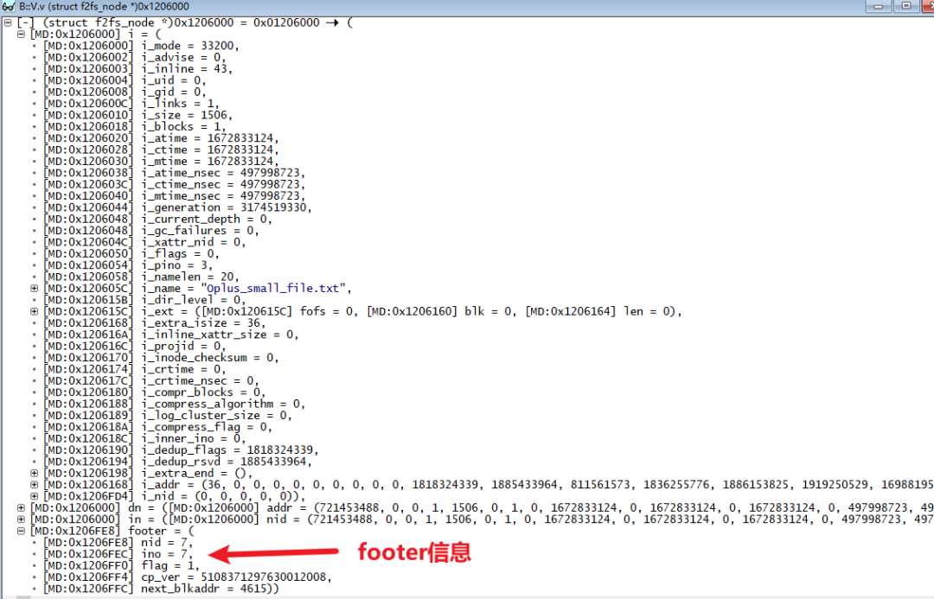934x599 pixels.
Task: Select the i_atime = 1672833124 row
Action: pyautogui.click(x=161, y=138)
